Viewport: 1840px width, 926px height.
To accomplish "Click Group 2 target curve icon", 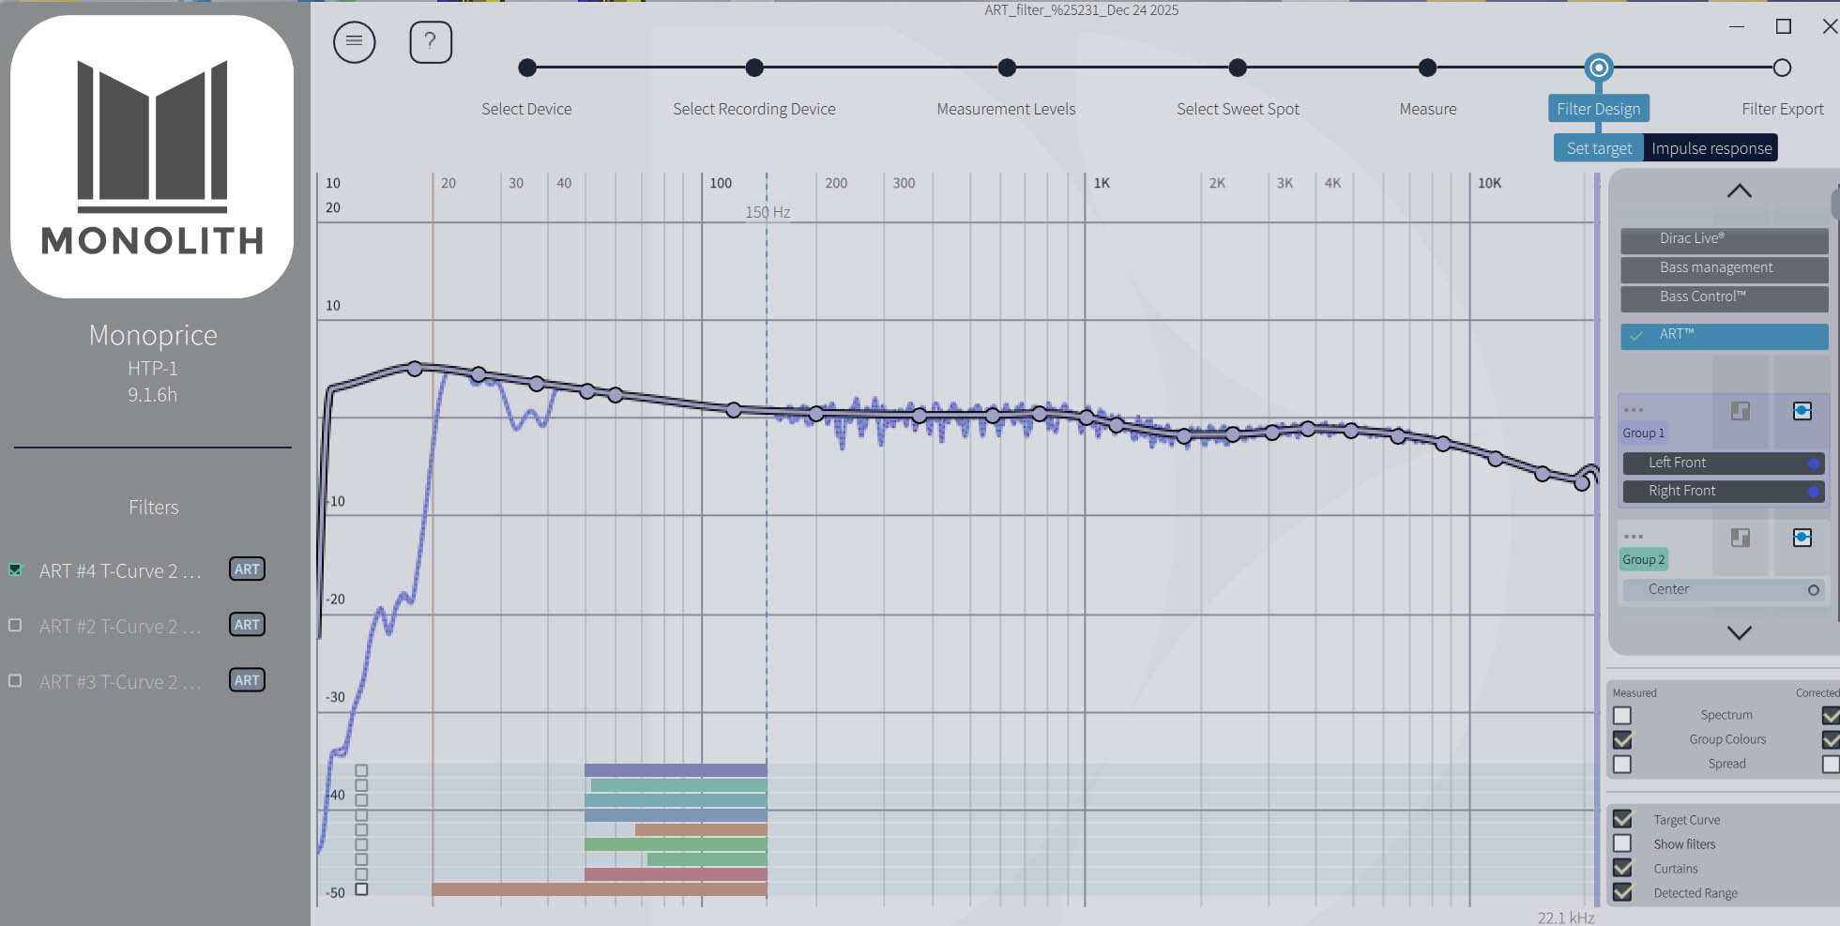I will 1802,538.
